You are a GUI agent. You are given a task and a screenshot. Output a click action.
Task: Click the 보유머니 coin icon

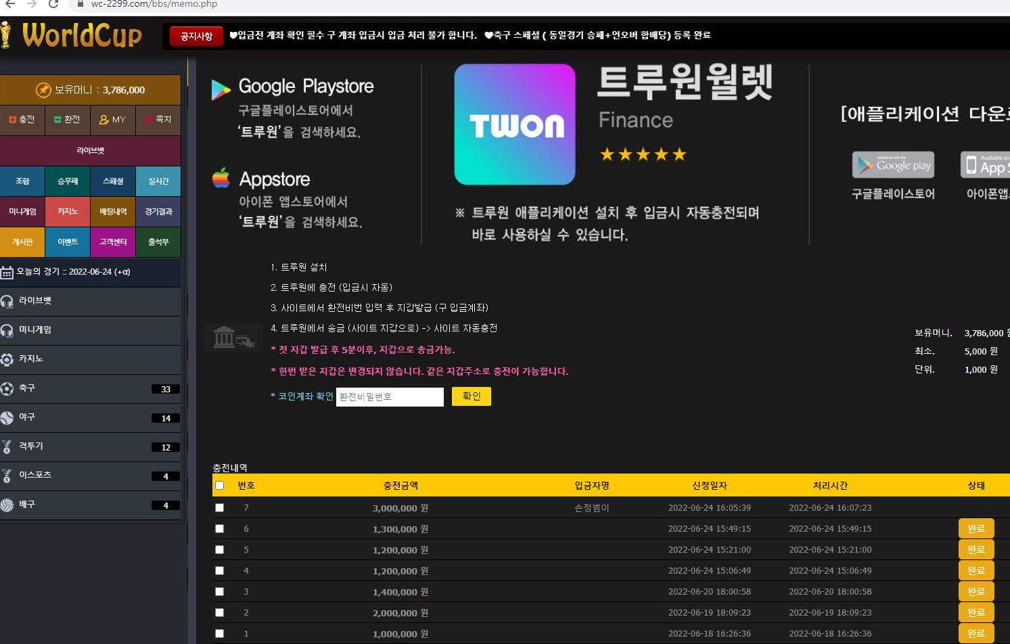43,90
